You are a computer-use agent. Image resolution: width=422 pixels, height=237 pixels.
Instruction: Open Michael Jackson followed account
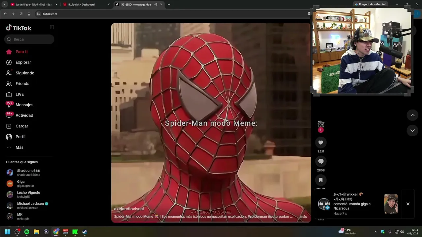pyautogui.click(x=29, y=205)
